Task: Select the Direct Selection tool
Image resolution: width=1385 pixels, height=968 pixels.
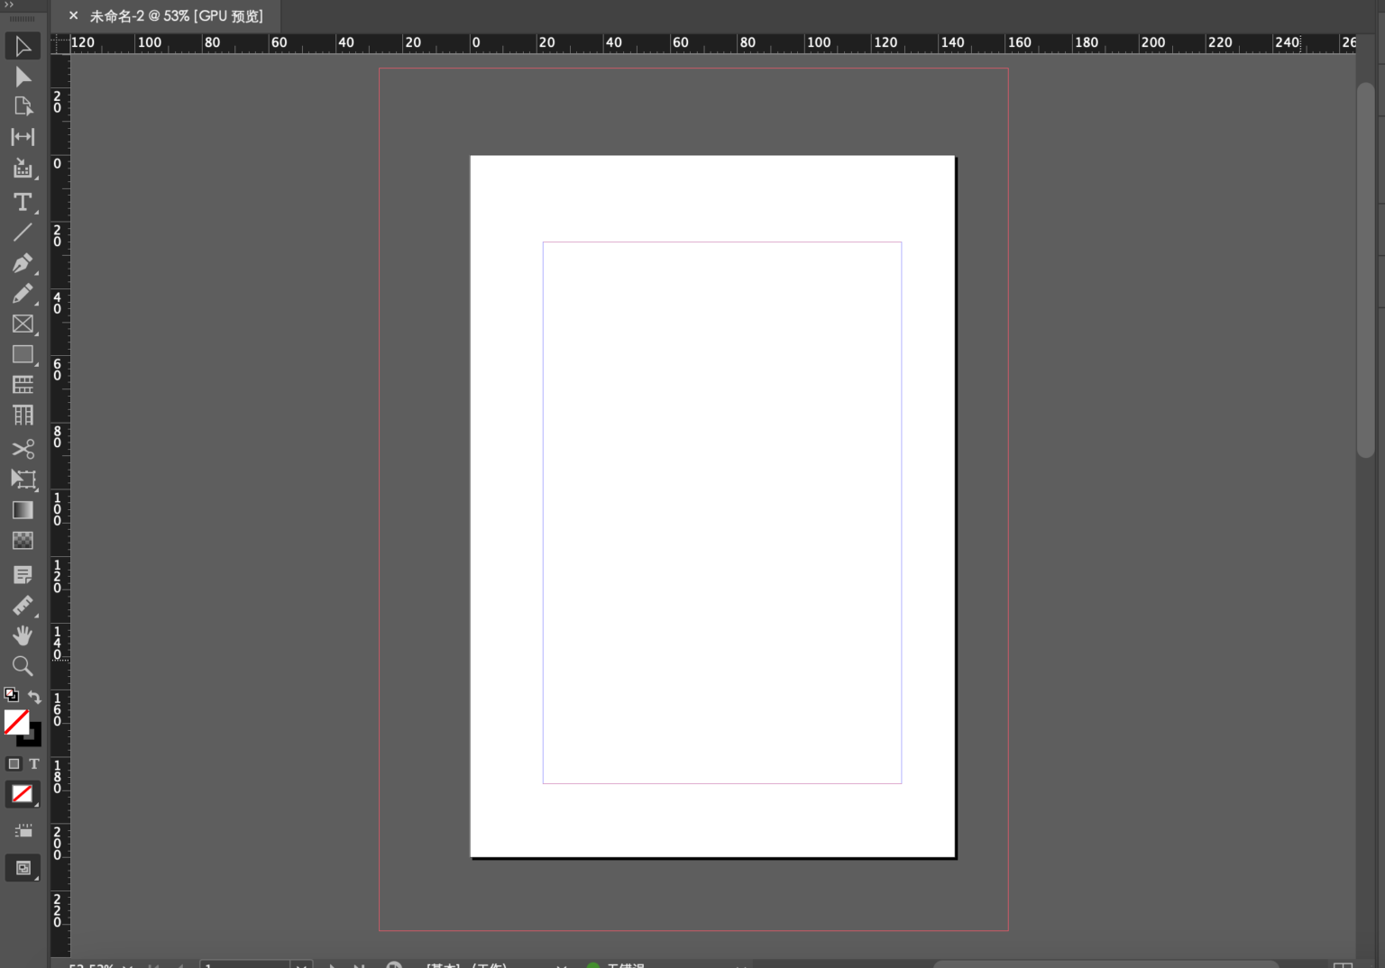Action: [x=23, y=77]
